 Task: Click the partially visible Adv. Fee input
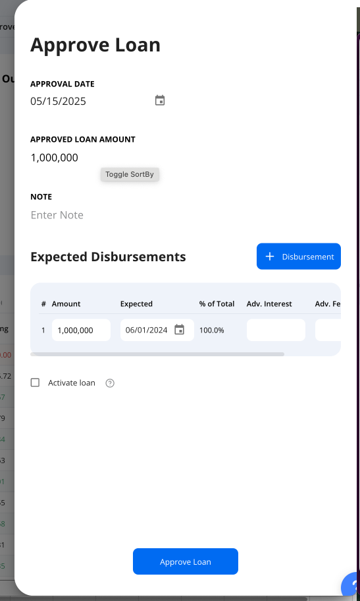[328, 330]
